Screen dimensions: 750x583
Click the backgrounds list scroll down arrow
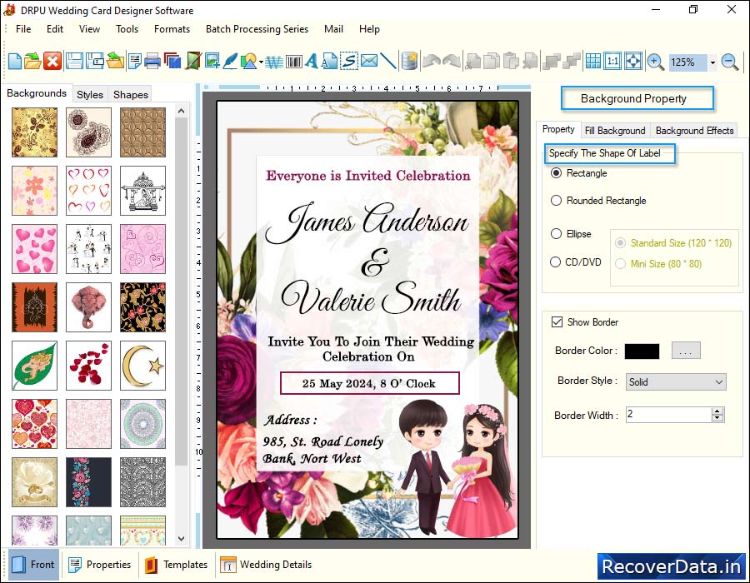coord(182,539)
